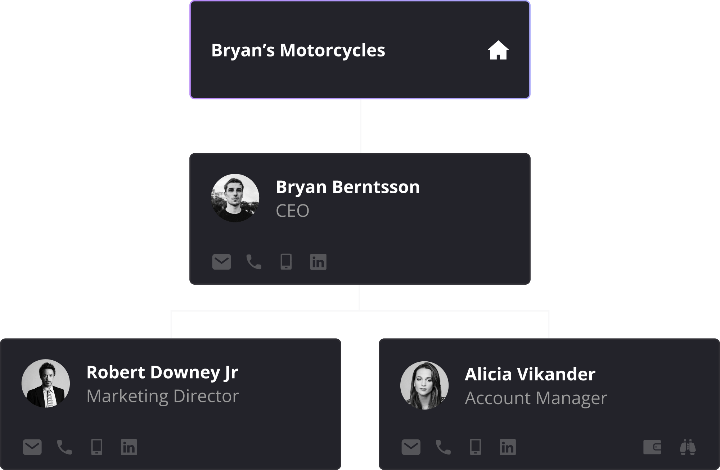Select the mobile icon on Bryan Berntsson's card
720x470 pixels.
(285, 262)
